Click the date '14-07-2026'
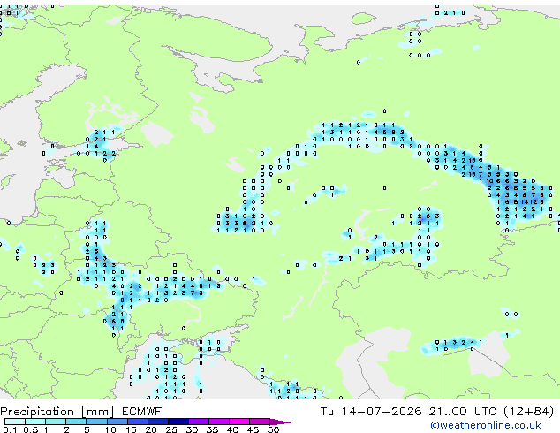This screenshot has width=560, height=433. tap(382, 412)
